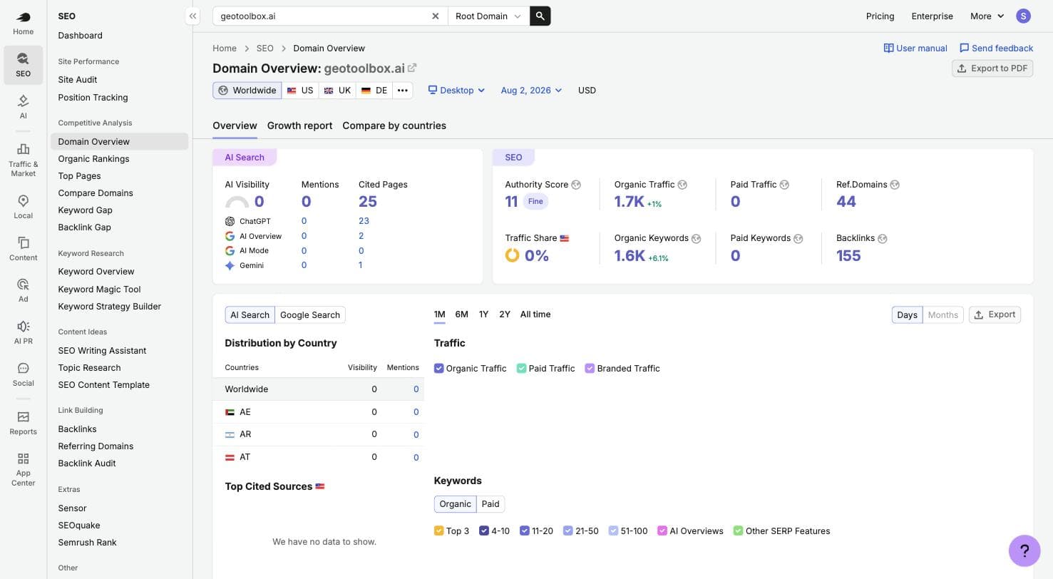Click the Export button above the chart

tap(995, 314)
